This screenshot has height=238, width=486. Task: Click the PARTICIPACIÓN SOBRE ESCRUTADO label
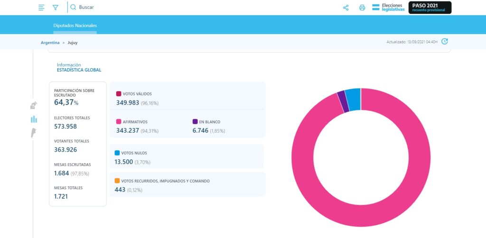(x=75, y=93)
